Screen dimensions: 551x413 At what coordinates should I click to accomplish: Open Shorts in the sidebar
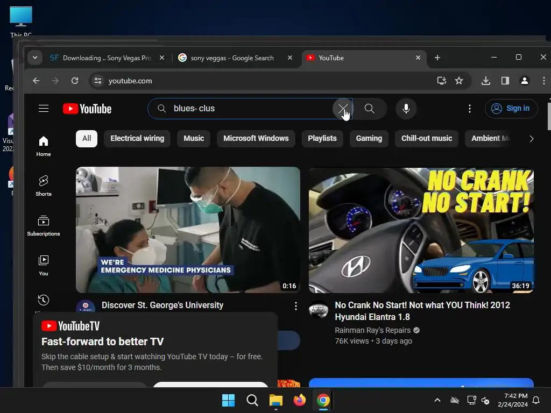coord(44,186)
